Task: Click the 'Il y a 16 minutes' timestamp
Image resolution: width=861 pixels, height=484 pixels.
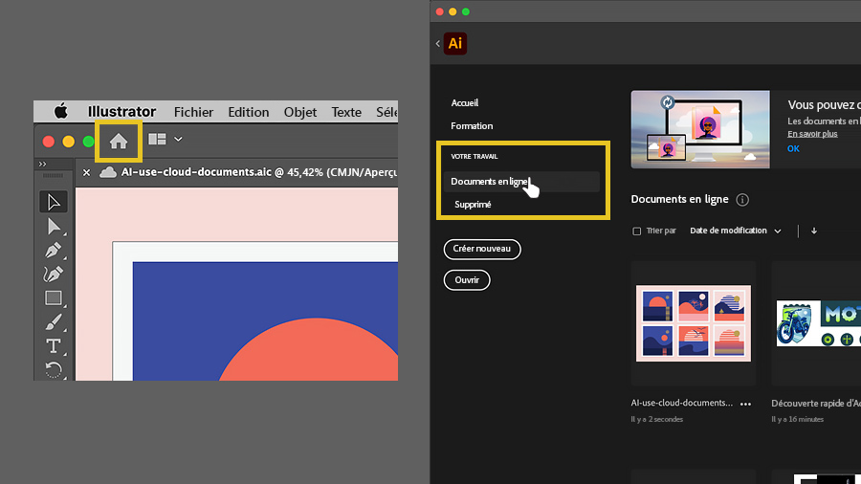Action: [797, 419]
